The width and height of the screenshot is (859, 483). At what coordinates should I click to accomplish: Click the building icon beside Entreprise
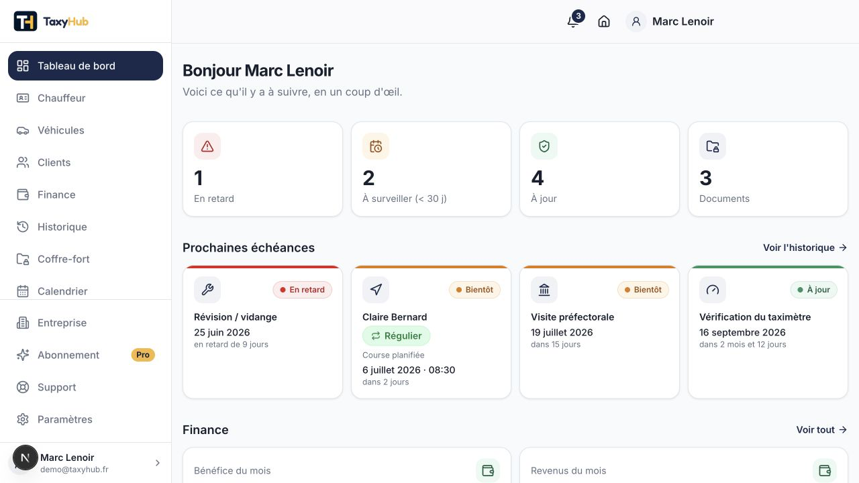coord(23,323)
